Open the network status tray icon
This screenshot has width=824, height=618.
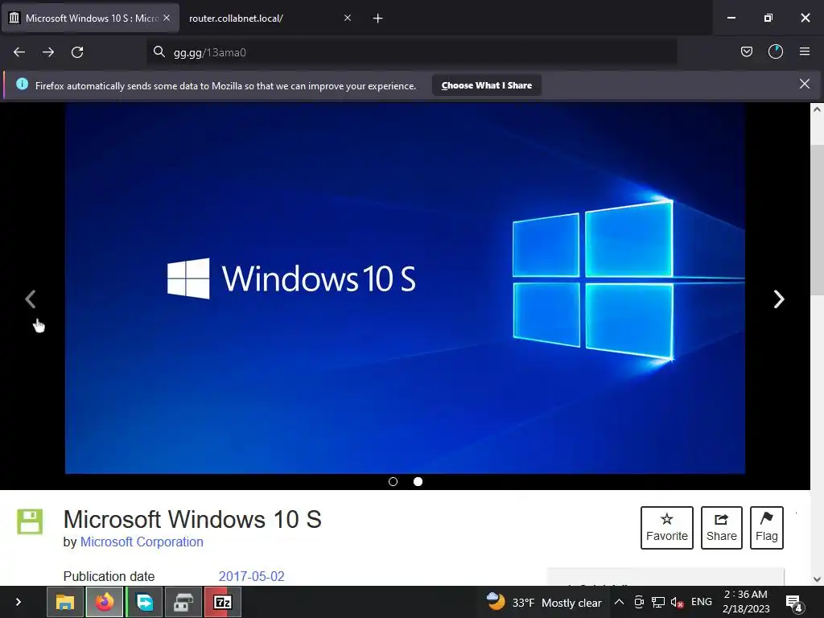658,602
